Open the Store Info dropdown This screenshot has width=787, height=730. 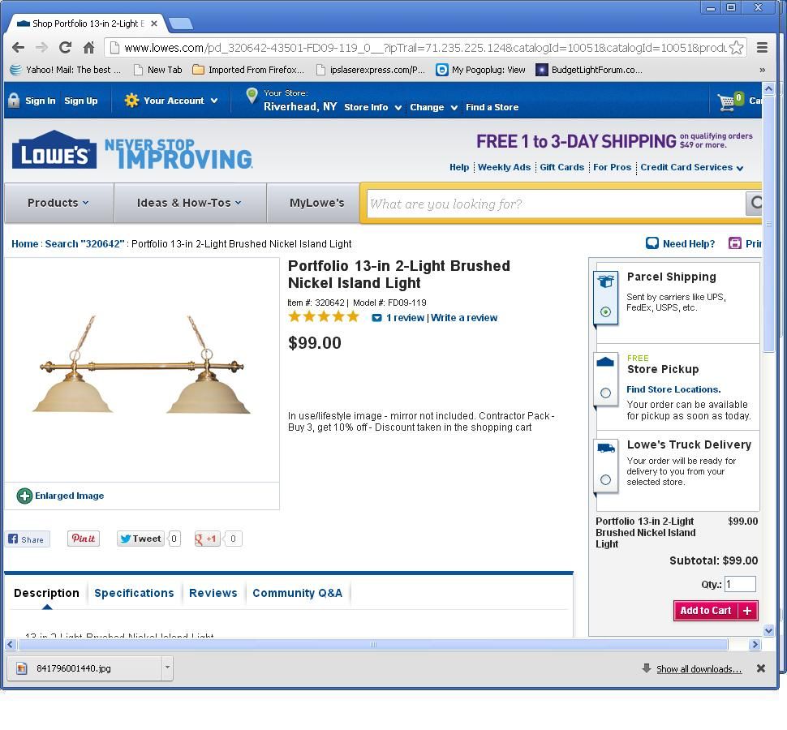coord(373,107)
